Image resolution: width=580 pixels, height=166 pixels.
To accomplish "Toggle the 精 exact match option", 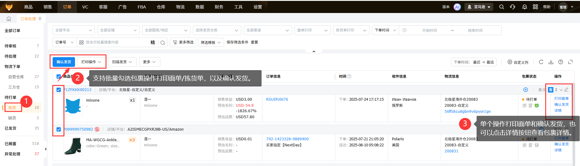I will 153,43.
